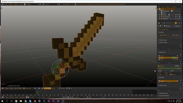Add a new vertex group with plus

click(180, 45)
